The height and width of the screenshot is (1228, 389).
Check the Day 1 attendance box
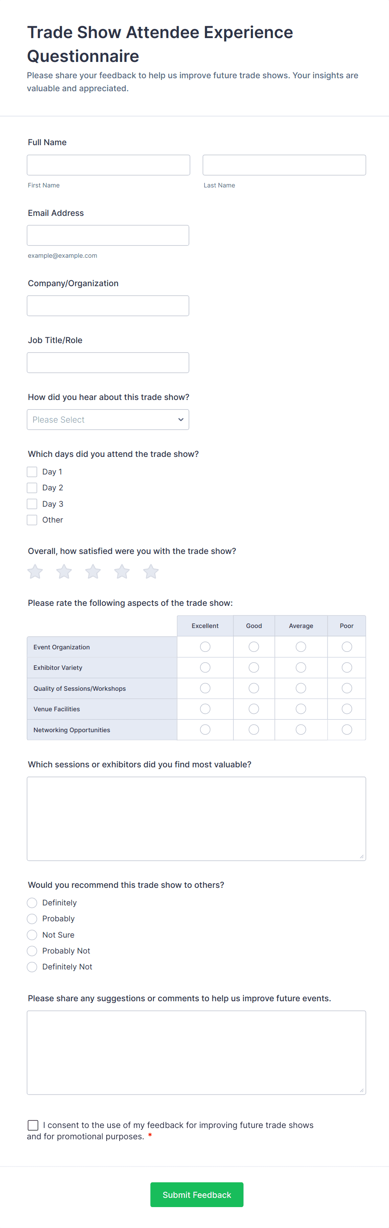tap(32, 472)
